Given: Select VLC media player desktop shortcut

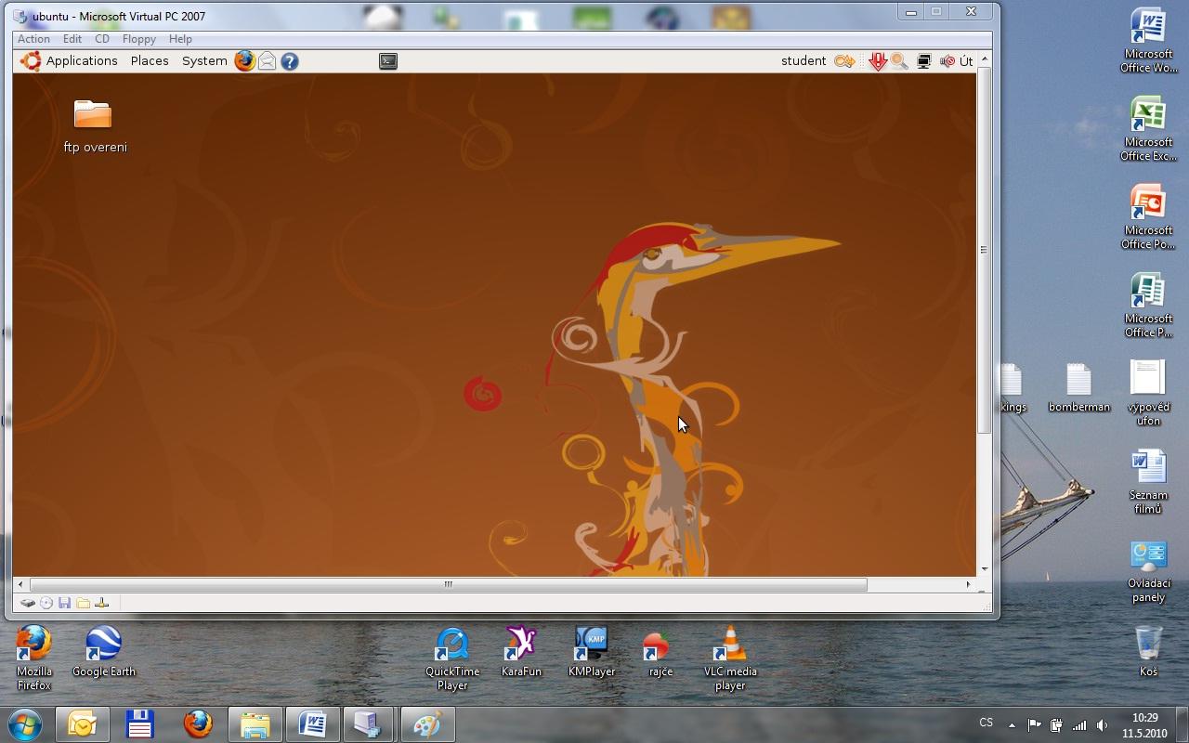Looking at the screenshot, I should tap(730, 658).
